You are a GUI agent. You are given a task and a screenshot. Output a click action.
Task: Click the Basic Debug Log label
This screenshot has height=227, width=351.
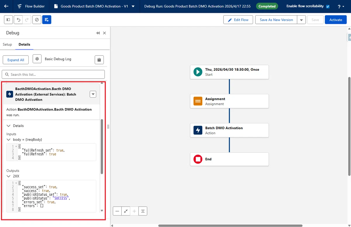coord(58,59)
